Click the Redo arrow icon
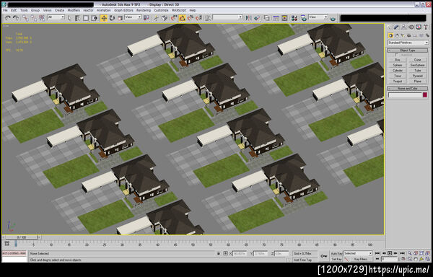The height and width of the screenshot is (277, 433). [x=16, y=18]
